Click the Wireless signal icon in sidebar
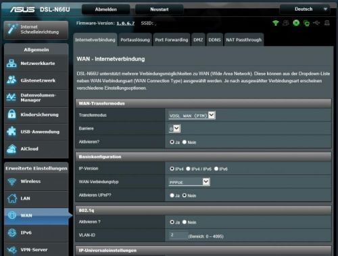 click(x=11, y=182)
